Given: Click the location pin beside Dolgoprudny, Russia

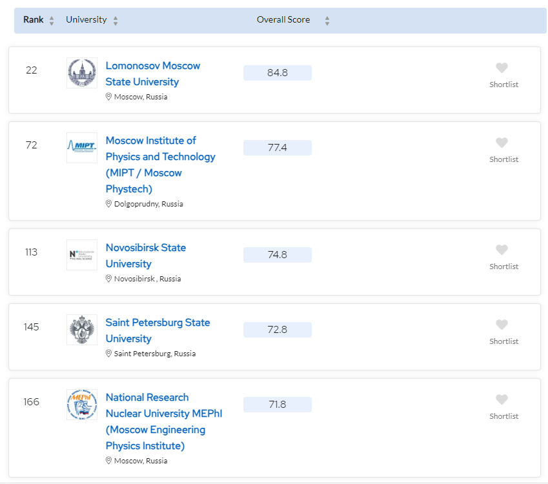Looking at the screenshot, I should tap(108, 204).
